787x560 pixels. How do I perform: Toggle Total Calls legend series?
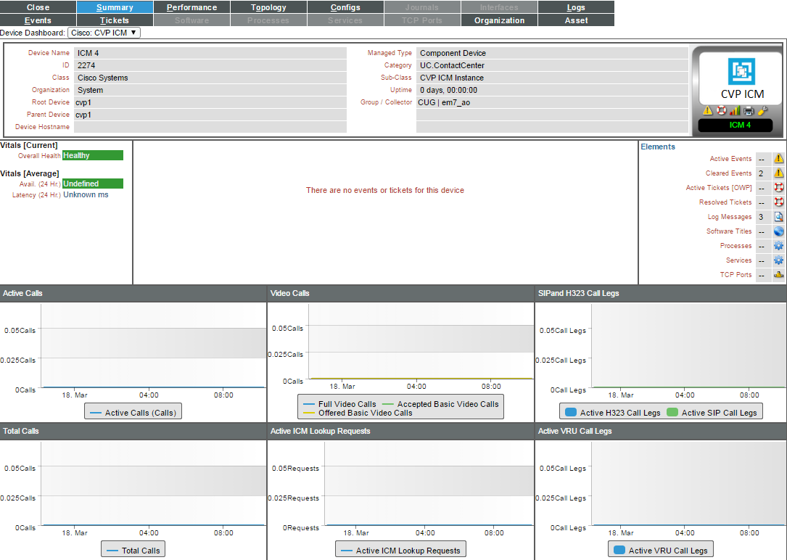pos(133,551)
